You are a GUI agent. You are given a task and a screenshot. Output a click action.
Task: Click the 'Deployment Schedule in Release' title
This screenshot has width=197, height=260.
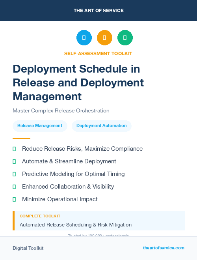[x=78, y=82]
